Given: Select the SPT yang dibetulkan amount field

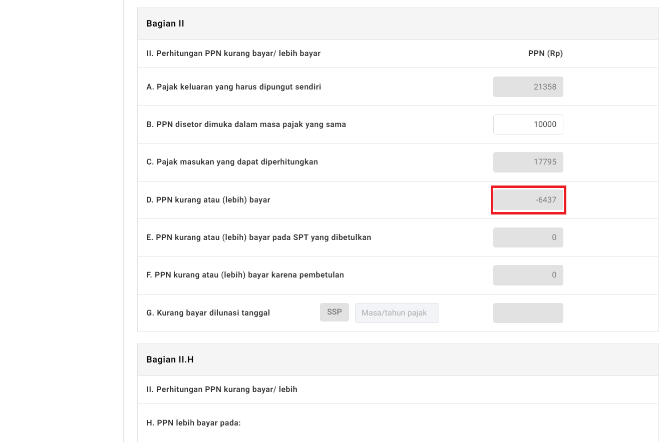Looking at the screenshot, I should click(x=528, y=237).
